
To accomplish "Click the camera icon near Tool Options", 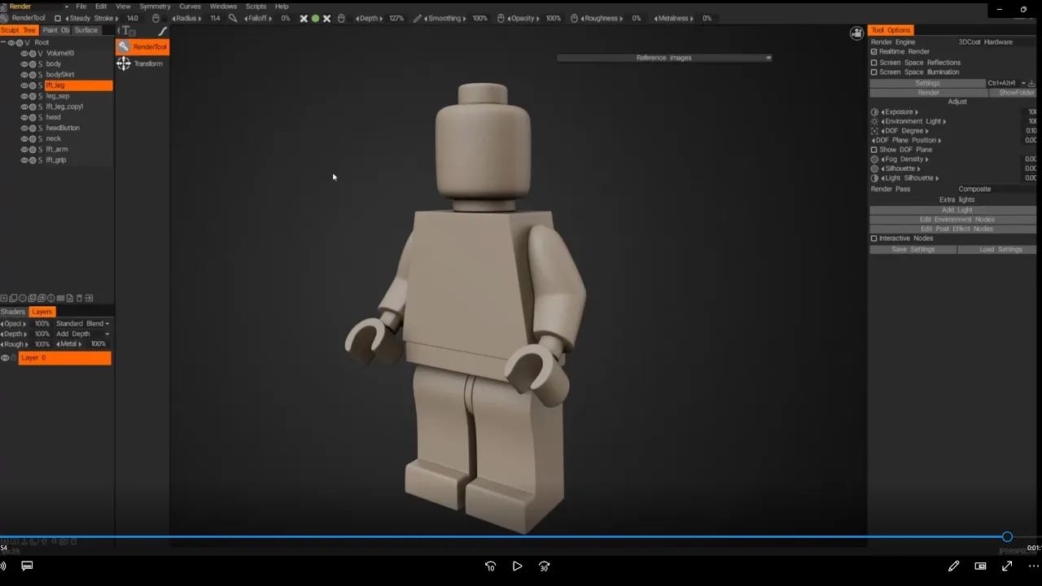I will (856, 33).
